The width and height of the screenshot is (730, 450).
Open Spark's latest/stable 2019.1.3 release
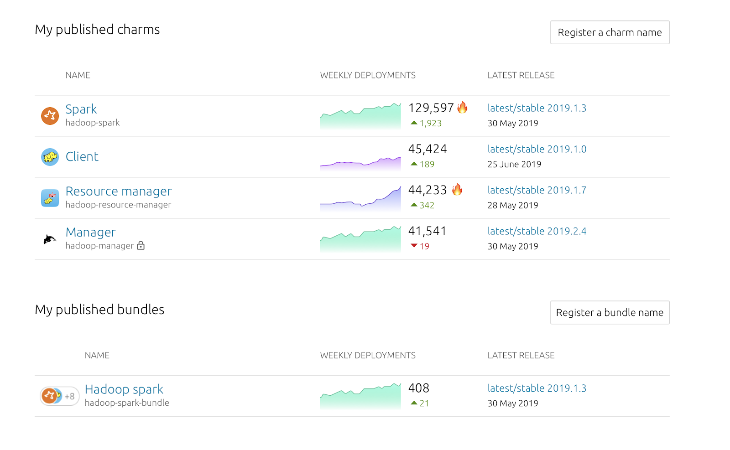(x=537, y=108)
